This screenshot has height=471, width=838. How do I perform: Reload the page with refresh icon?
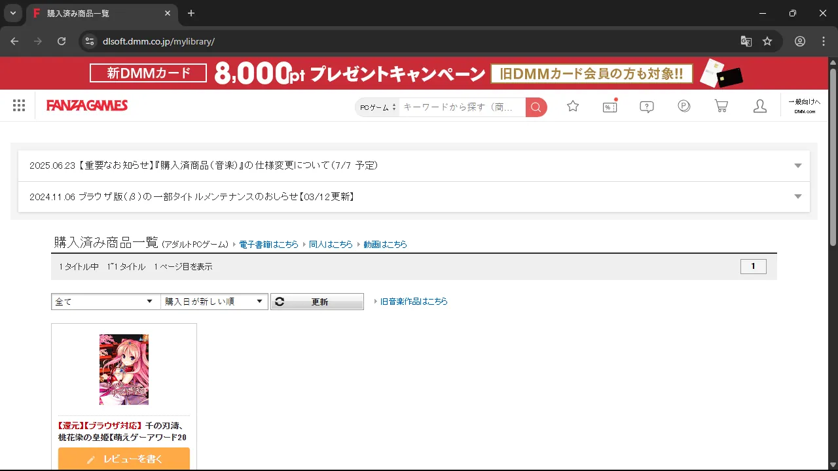(62, 41)
